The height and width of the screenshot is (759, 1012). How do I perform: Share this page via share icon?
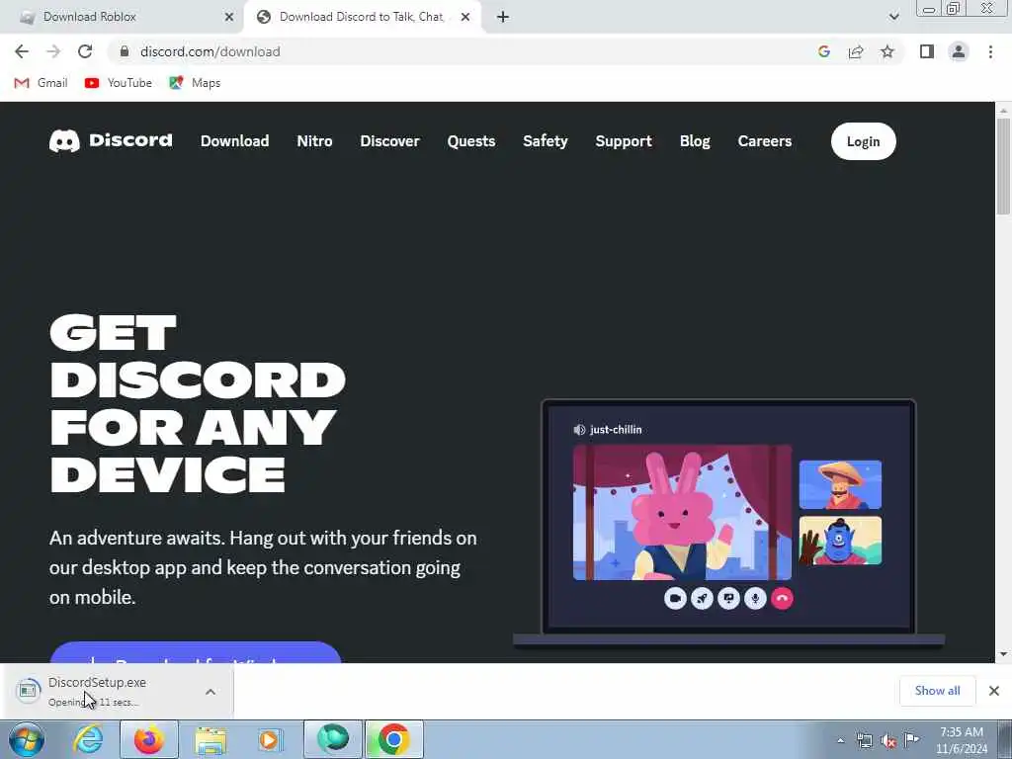856,51
